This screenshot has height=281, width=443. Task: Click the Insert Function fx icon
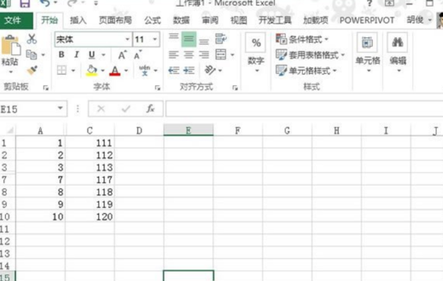[x=150, y=109]
